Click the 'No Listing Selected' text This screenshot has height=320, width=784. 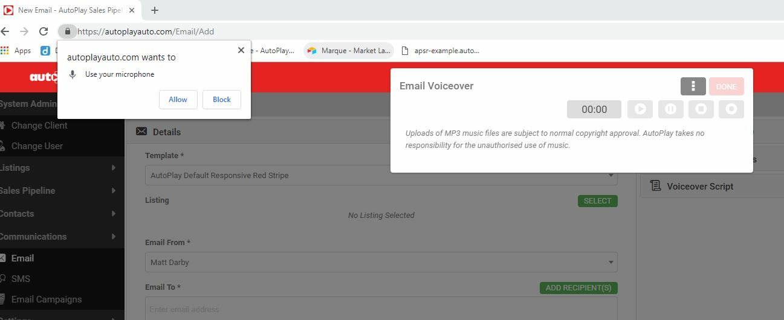[x=381, y=216]
